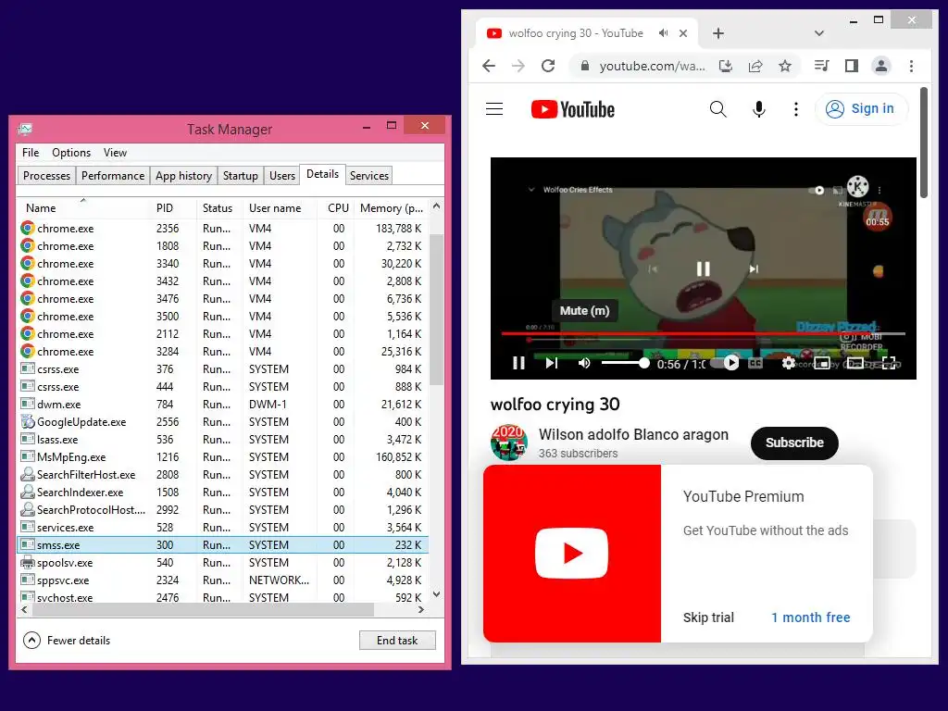Subscribe to Wilson adolfo Blanco aragon
The height and width of the screenshot is (711, 948).
tap(794, 443)
